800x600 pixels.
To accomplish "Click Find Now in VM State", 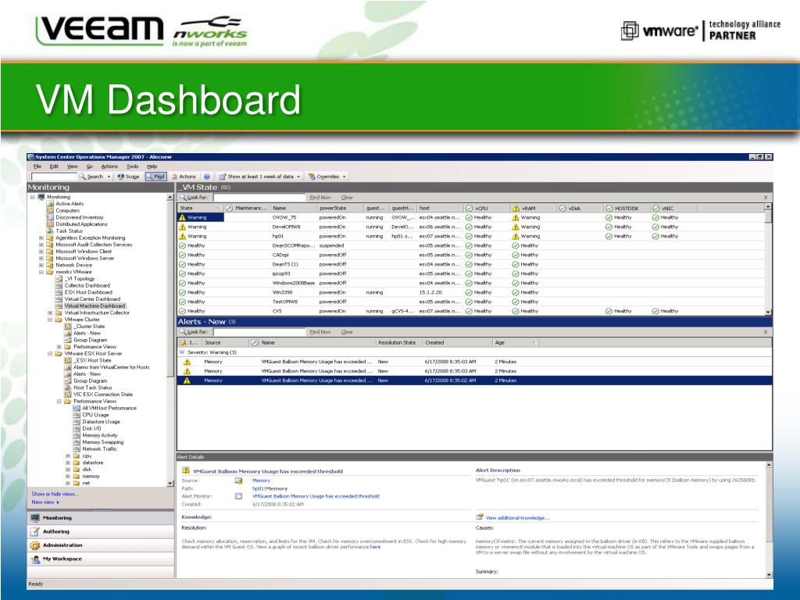I will [x=320, y=198].
